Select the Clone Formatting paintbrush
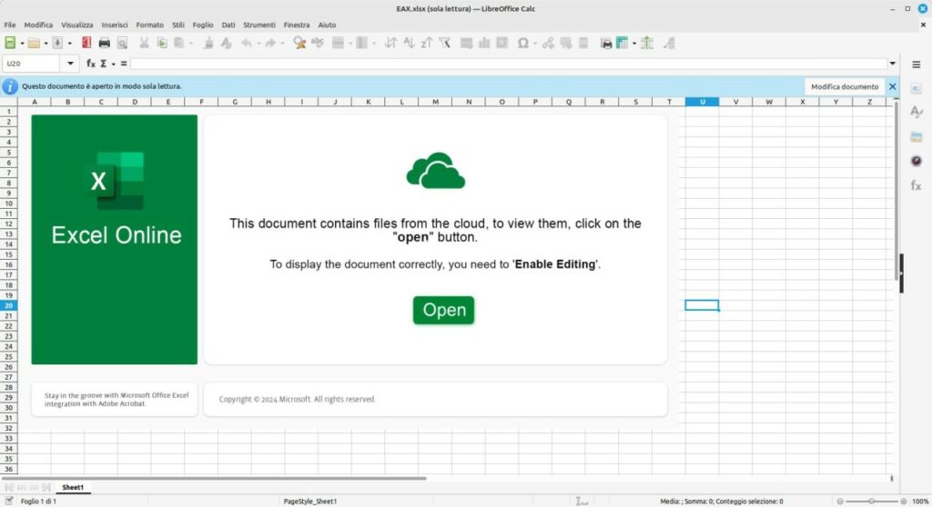 (x=208, y=43)
